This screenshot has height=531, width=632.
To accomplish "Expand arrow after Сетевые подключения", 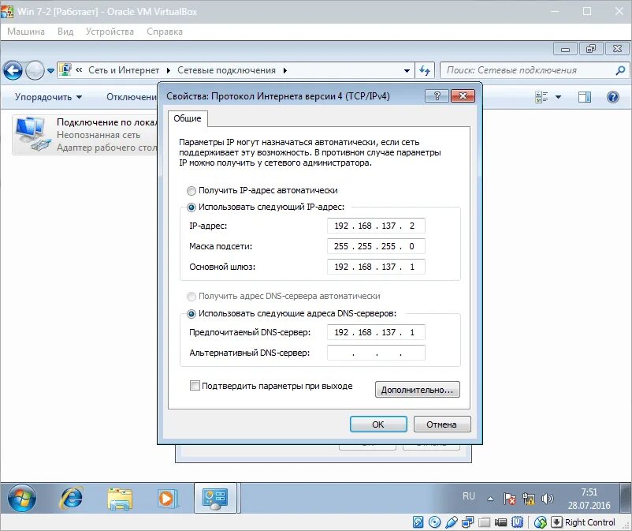I will (x=285, y=70).
